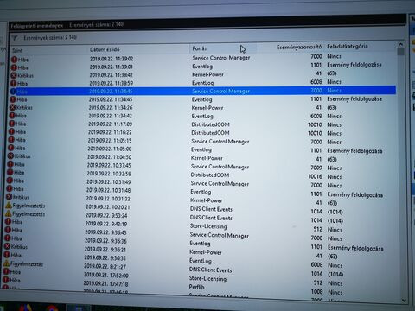Click the Figyelmeztetés label at 9:53:24
The width and height of the screenshot is (415, 311).
[29, 214]
